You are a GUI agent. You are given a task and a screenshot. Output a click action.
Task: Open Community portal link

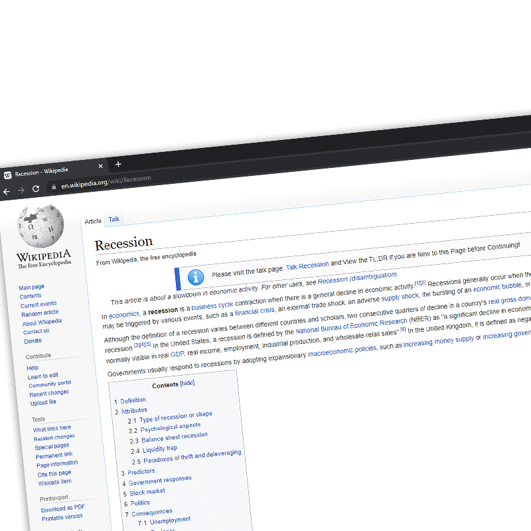[x=50, y=384]
